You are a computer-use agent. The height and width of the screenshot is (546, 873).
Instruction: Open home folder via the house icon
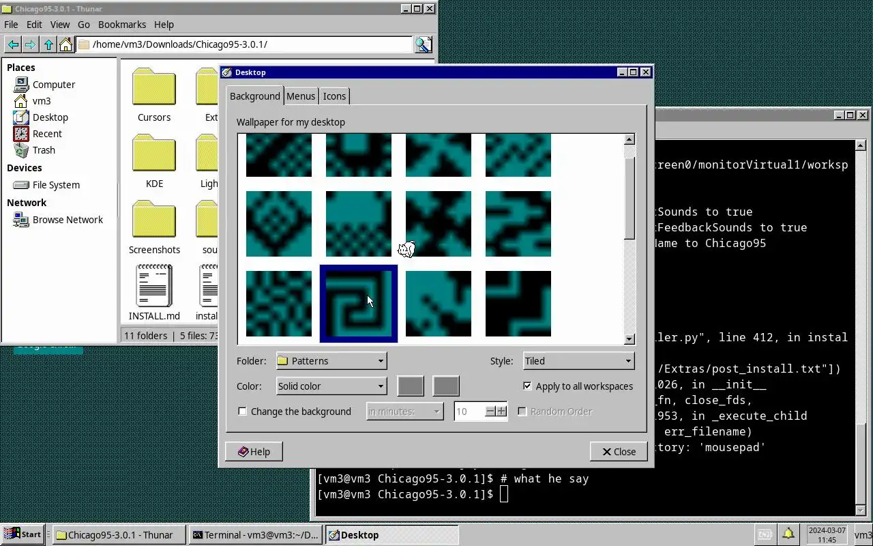point(65,45)
